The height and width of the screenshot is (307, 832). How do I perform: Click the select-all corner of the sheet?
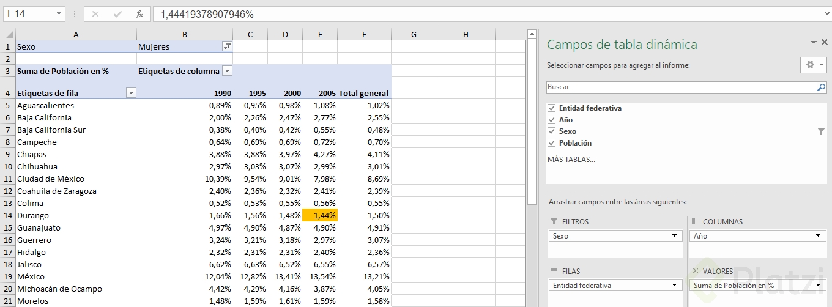[x=8, y=35]
